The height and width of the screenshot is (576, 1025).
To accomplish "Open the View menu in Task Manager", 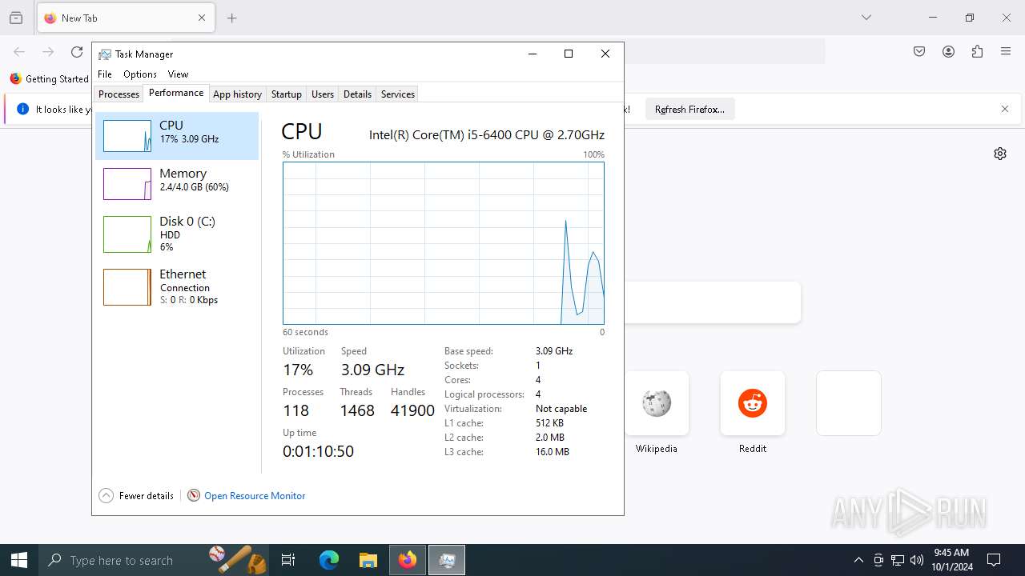I will [178, 74].
